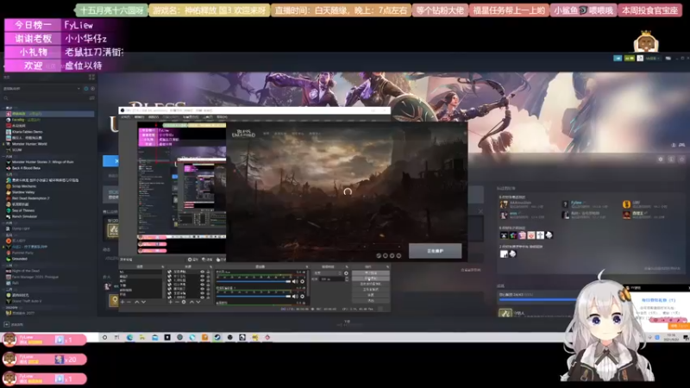Open Steam game settings gear icon
The image size is (690, 388).
661,160
